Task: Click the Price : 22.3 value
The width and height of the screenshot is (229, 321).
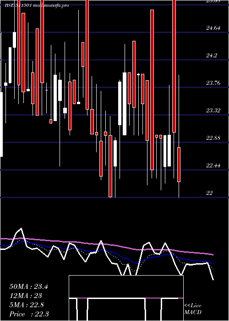Action: [29, 314]
